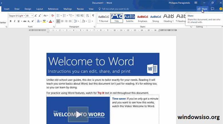Center the text alignment
The image size is (223, 124).
click(62, 21)
